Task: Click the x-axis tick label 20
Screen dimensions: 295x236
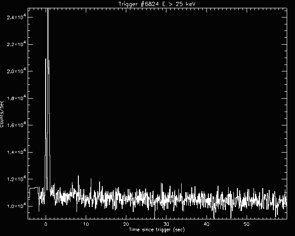Action: tap(126, 224)
